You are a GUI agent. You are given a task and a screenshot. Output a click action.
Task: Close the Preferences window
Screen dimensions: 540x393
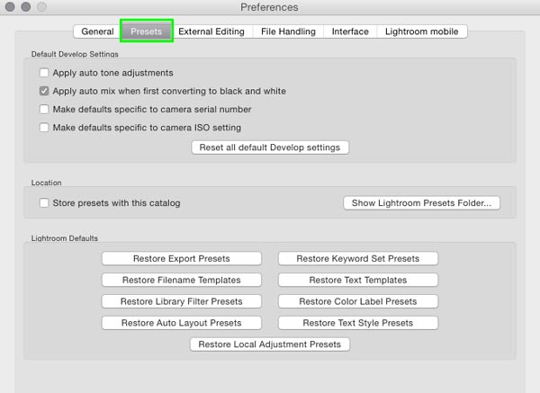pos(10,6)
